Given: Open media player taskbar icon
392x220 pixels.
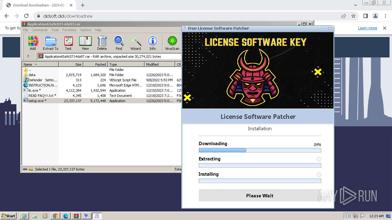Looking at the screenshot, I should click(45, 216).
